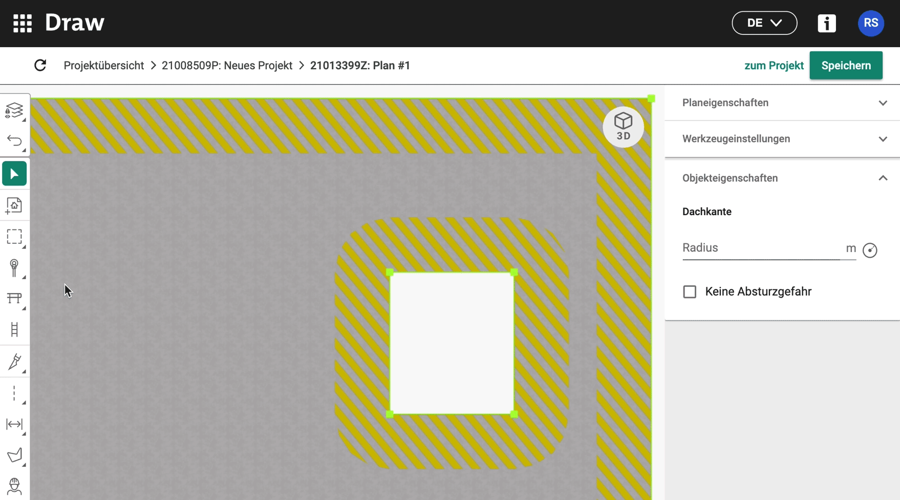Select the pointer selection tool
900x500 pixels.
coord(14,174)
